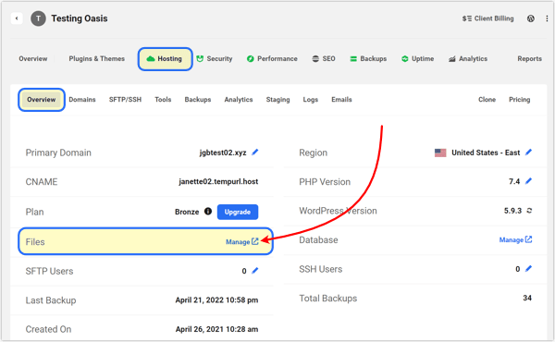Image resolution: width=555 pixels, height=342 pixels.
Task: Edit SFTP Users with pencil icon
Action: pos(255,271)
